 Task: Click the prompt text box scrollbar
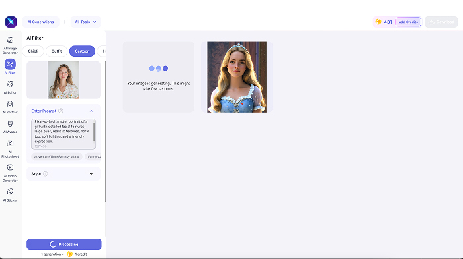tap(94, 132)
